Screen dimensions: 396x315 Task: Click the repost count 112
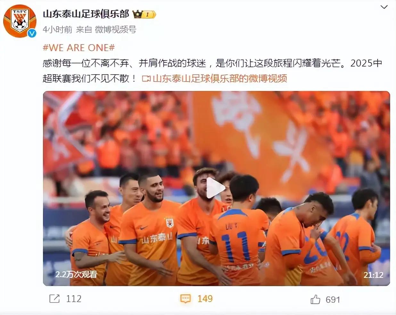click(x=74, y=299)
